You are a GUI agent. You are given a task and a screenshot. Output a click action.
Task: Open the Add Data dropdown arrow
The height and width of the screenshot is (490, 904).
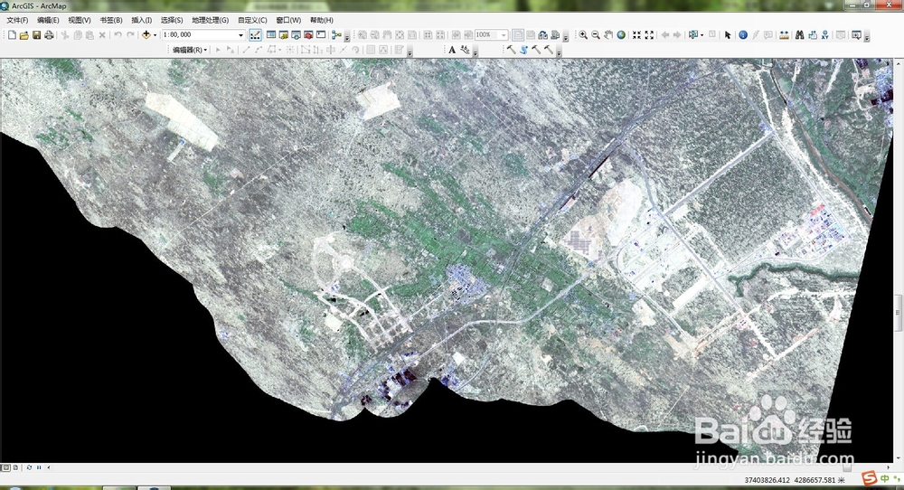[x=155, y=35]
